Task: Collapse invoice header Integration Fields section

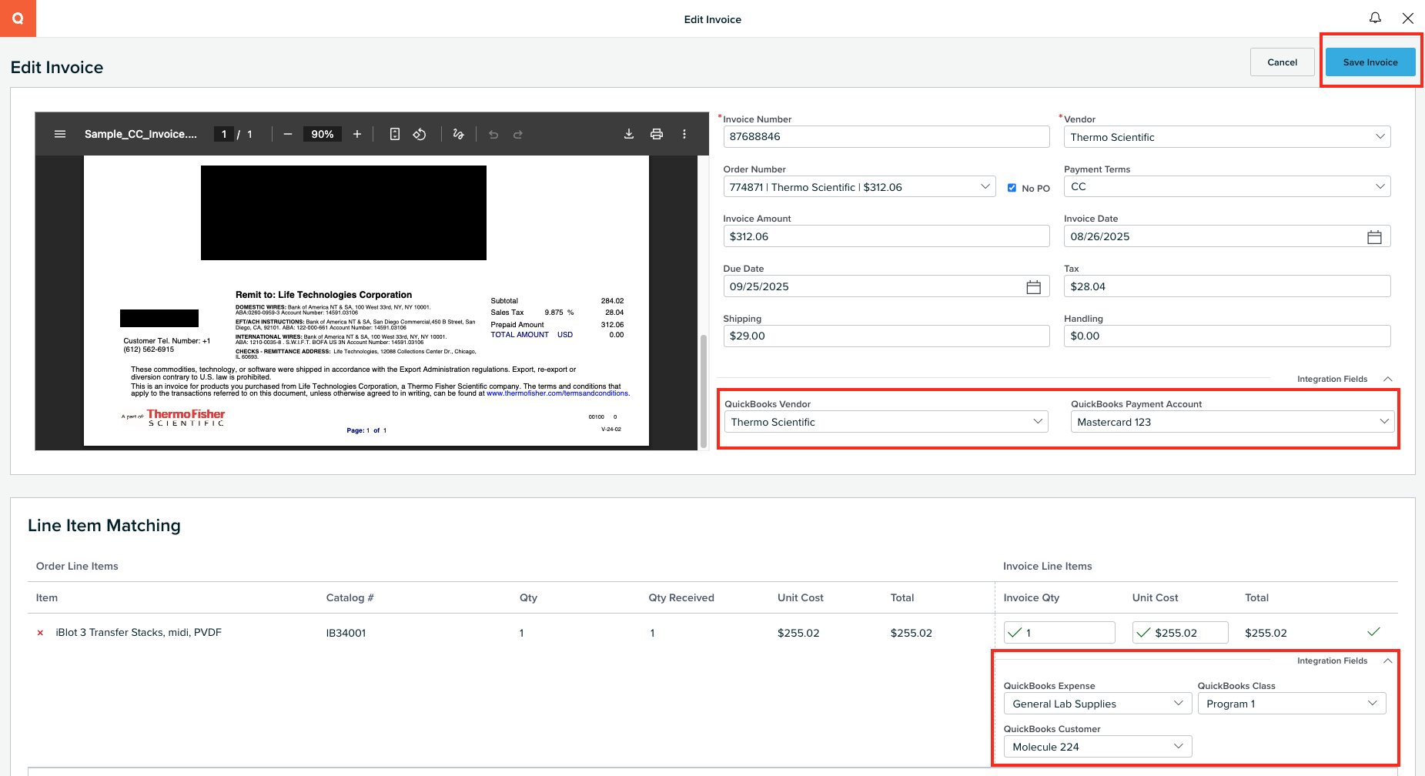Action: [x=1387, y=379]
